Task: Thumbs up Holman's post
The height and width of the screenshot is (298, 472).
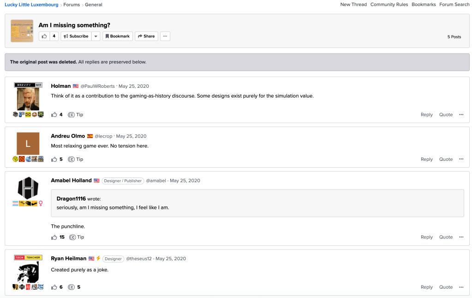Action: pyautogui.click(x=54, y=115)
